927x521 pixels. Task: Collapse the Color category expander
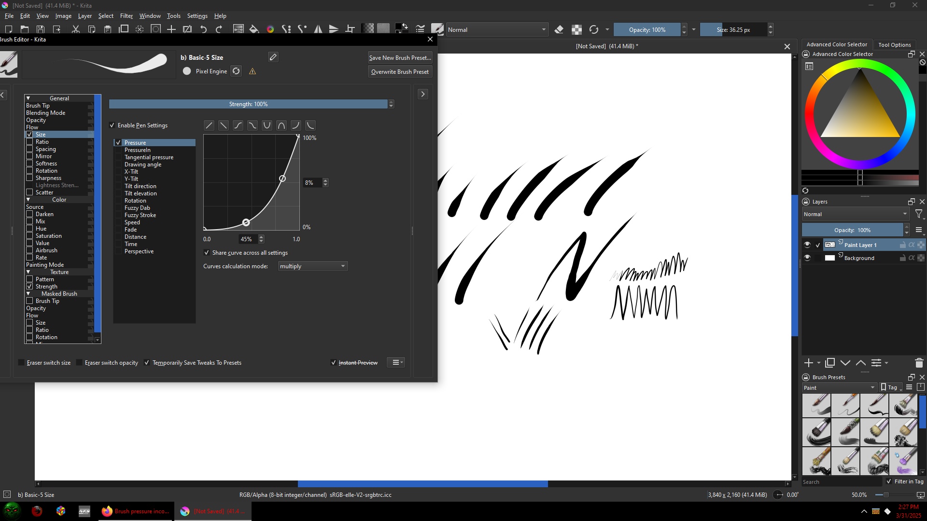(28, 200)
